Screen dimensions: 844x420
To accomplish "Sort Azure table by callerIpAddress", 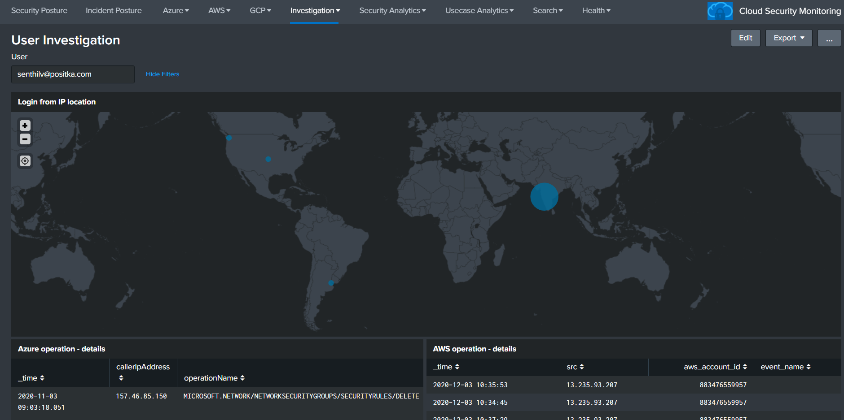I will click(x=143, y=372).
